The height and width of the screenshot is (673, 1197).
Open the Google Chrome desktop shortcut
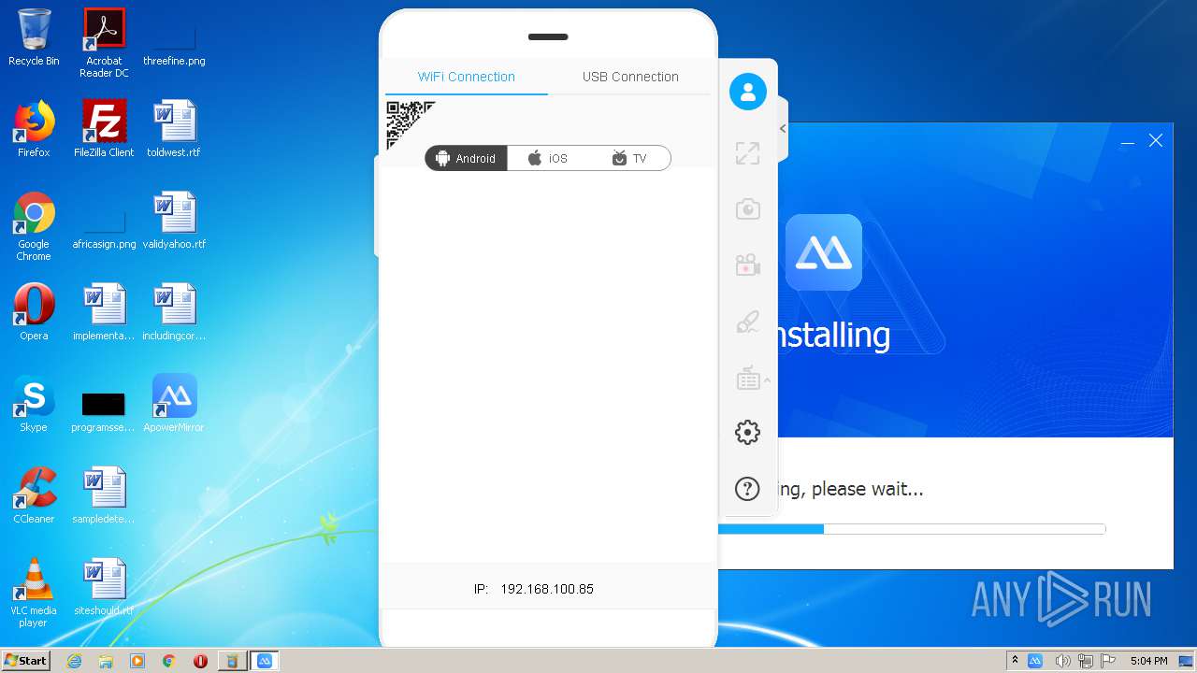(34, 226)
